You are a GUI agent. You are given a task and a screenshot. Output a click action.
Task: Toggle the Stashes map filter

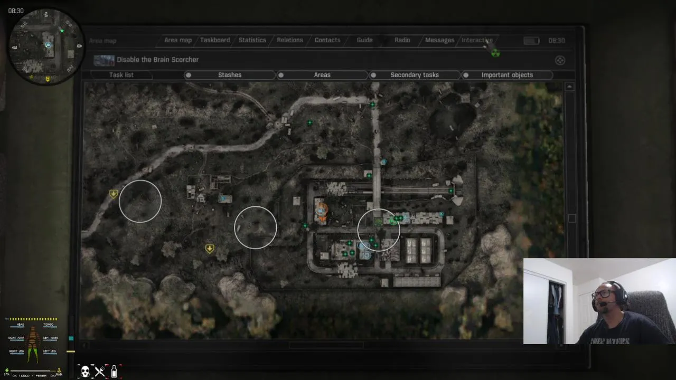[x=230, y=75]
